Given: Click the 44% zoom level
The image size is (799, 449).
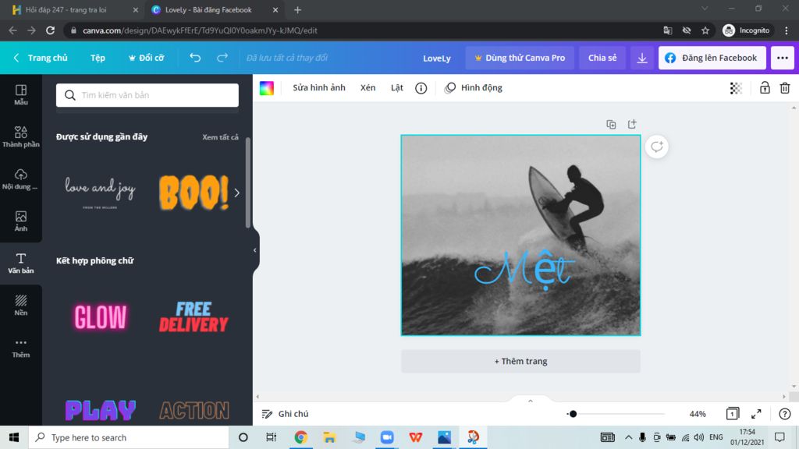Looking at the screenshot, I should point(698,414).
